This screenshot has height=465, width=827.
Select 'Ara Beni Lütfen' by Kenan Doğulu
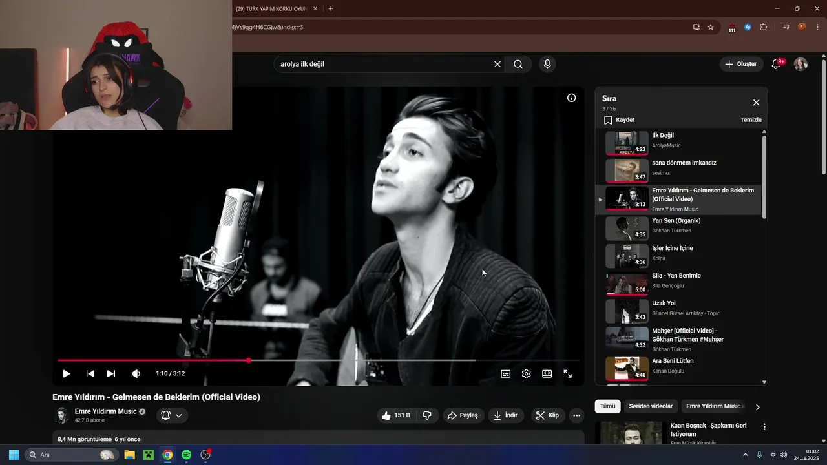click(680, 368)
